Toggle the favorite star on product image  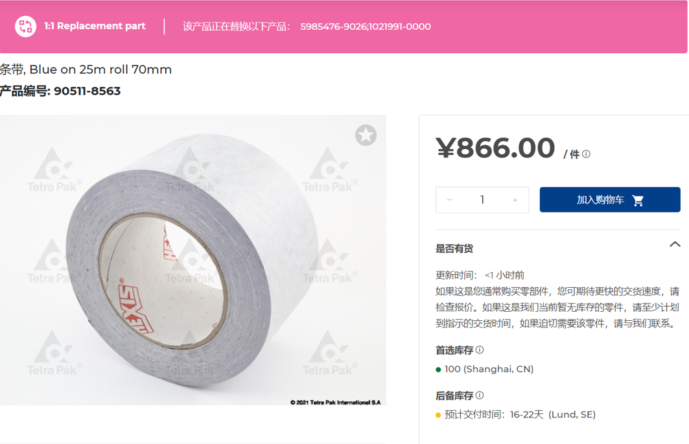tap(366, 135)
